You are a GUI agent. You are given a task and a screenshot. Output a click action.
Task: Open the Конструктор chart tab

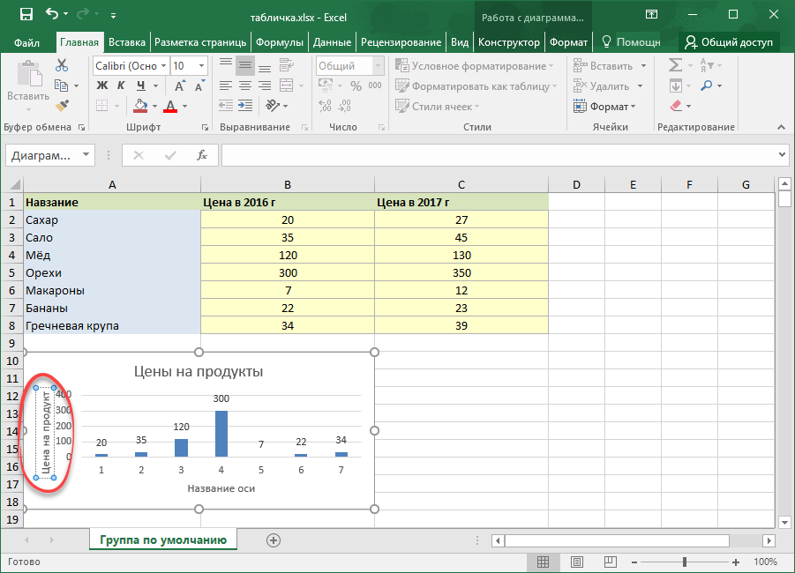coord(509,41)
